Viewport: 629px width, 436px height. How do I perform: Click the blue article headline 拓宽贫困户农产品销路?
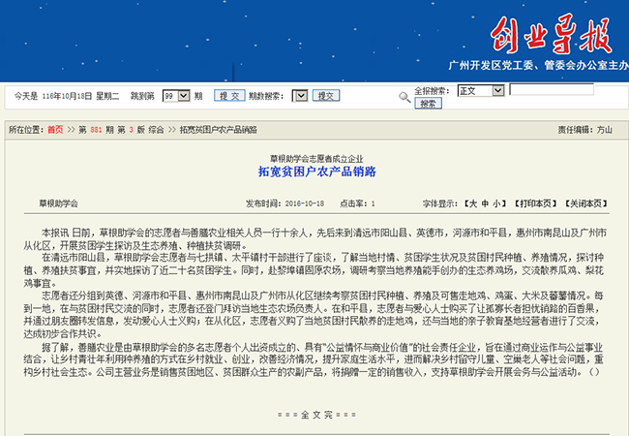coord(316,171)
